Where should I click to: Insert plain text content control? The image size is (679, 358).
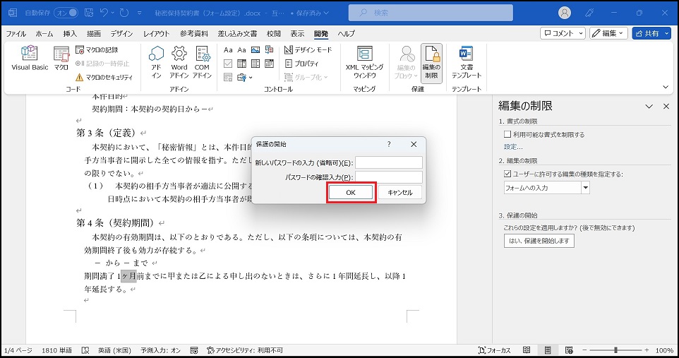(x=241, y=50)
